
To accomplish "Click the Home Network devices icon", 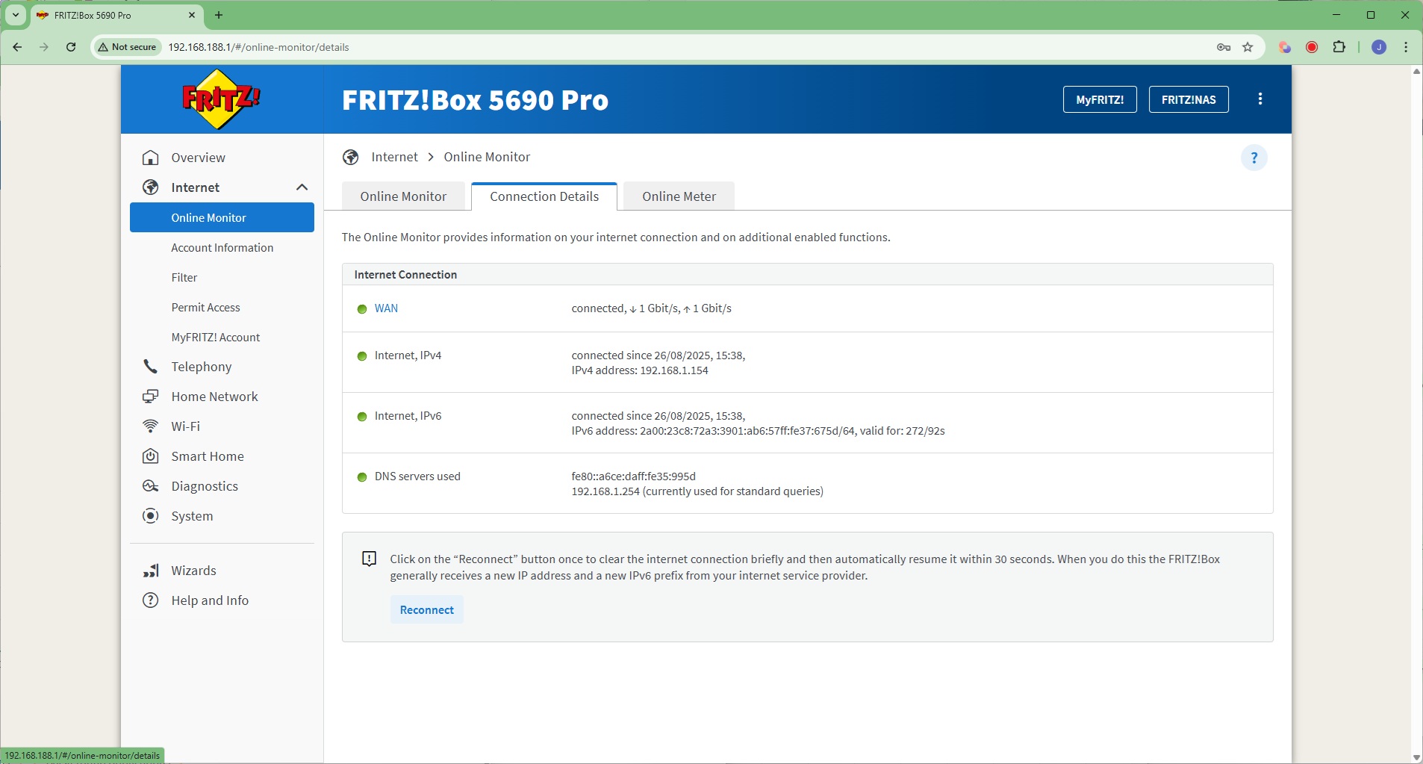I will [x=151, y=397].
